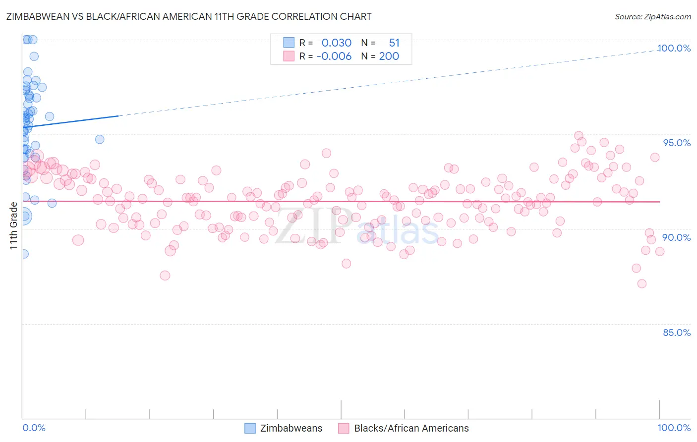Select the Zimbabweans legend label
This screenshot has height=442, width=697.
click(291, 428)
